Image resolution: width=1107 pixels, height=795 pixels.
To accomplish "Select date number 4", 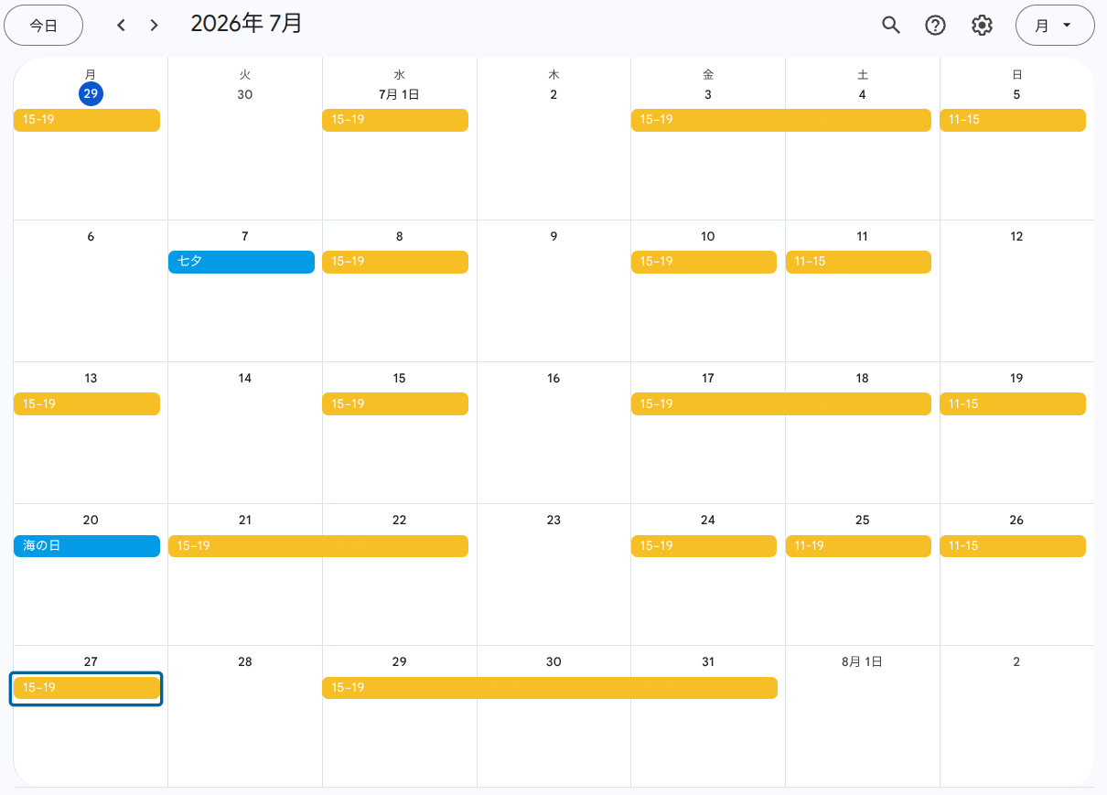I will click(x=862, y=94).
